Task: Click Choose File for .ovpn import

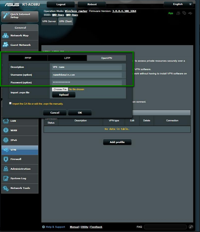Action: point(60,89)
